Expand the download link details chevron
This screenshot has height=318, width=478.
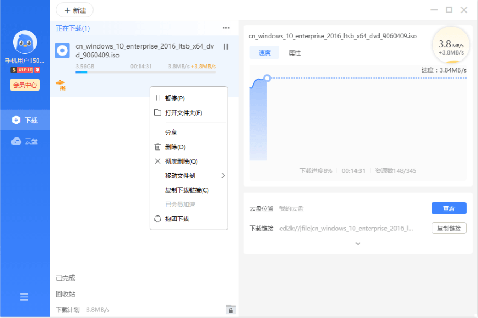(358, 244)
